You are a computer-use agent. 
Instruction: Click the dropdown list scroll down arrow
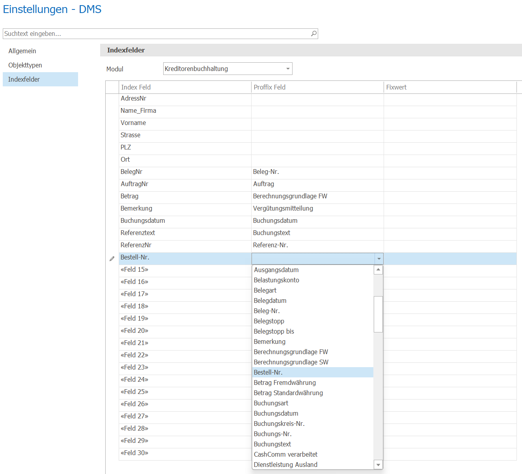pos(378,465)
